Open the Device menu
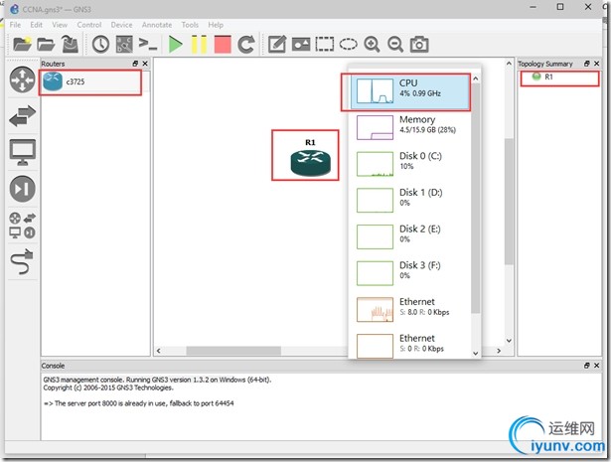Image resolution: width=611 pixels, height=462 pixels. pyautogui.click(x=121, y=25)
